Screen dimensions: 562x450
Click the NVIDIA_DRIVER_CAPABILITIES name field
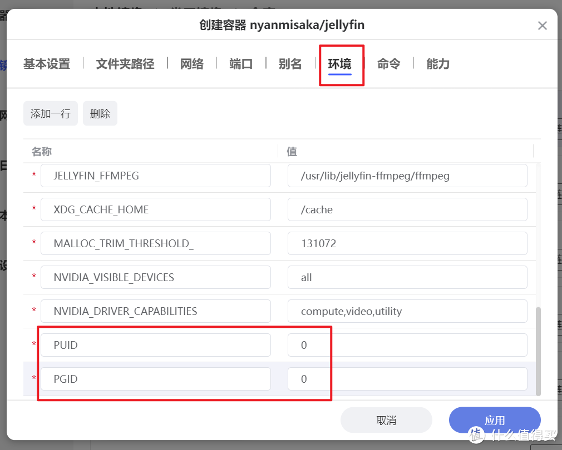155,311
